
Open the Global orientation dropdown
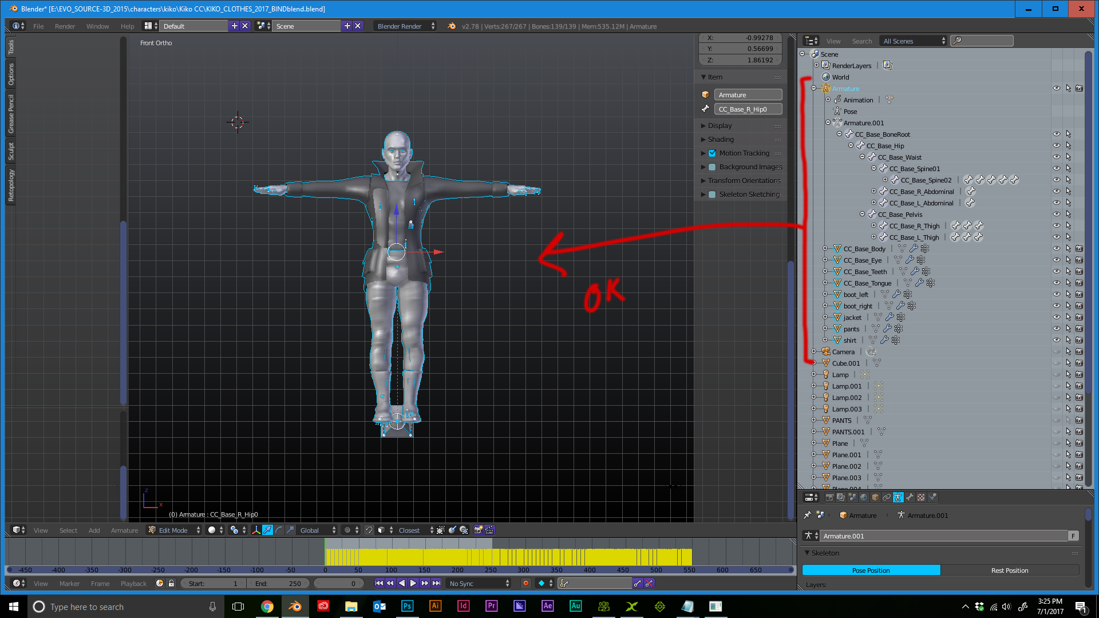317,530
